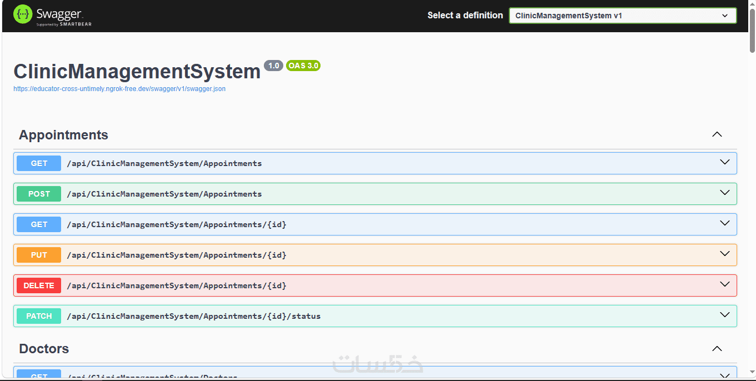Open the swagger.json URL link
The image size is (756, 381).
[x=119, y=89]
